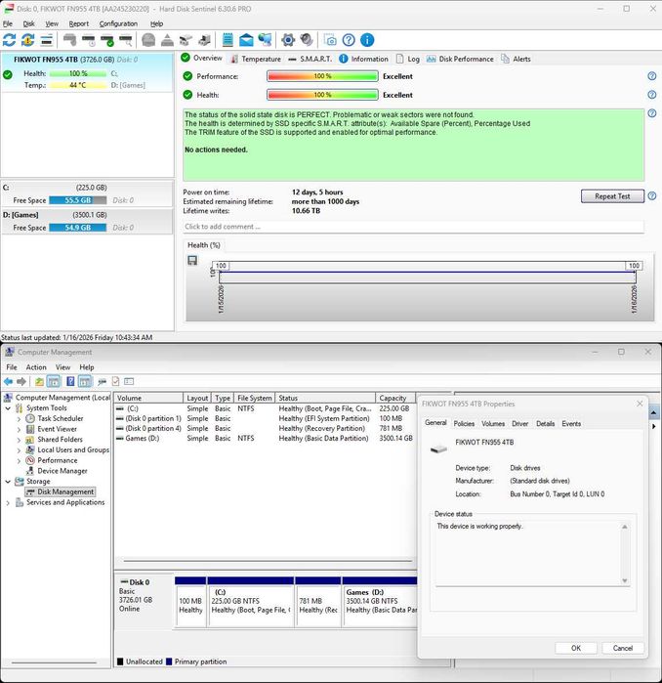Click the Health (%) graph tab

coord(204,245)
